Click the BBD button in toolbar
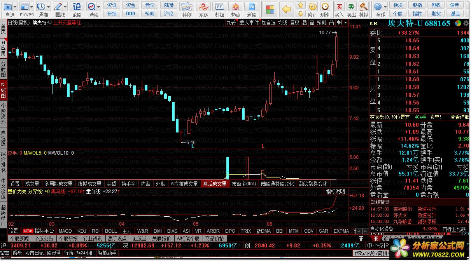 click(x=131, y=13)
